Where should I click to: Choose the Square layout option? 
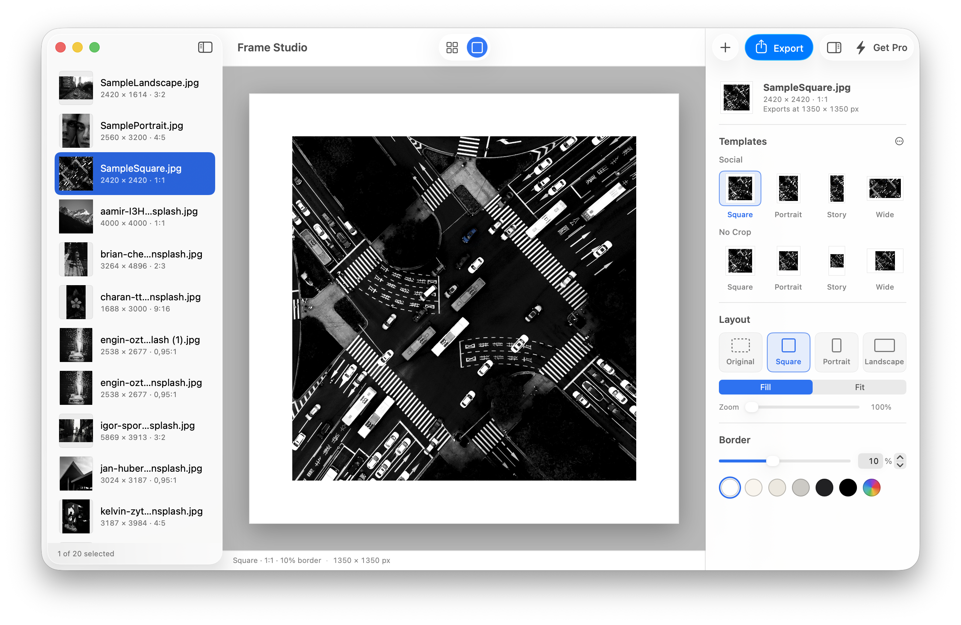788,352
